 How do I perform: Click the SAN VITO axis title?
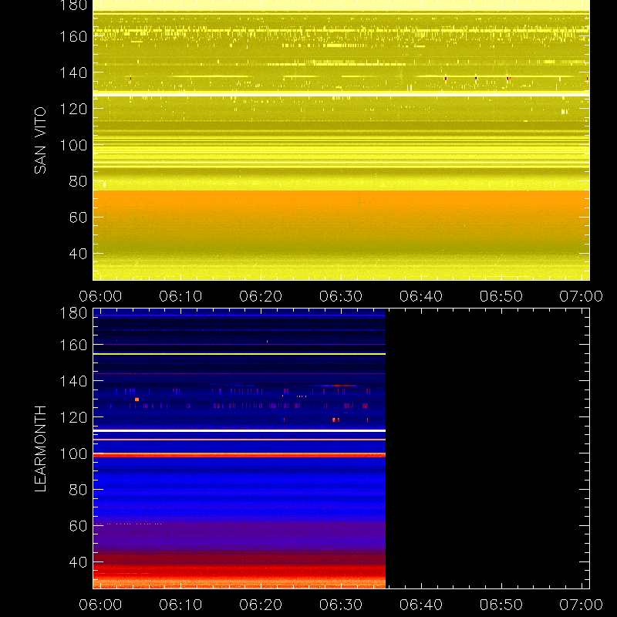tap(40, 140)
